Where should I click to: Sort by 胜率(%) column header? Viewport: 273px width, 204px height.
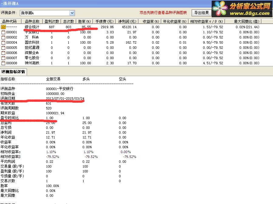tap(84, 22)
